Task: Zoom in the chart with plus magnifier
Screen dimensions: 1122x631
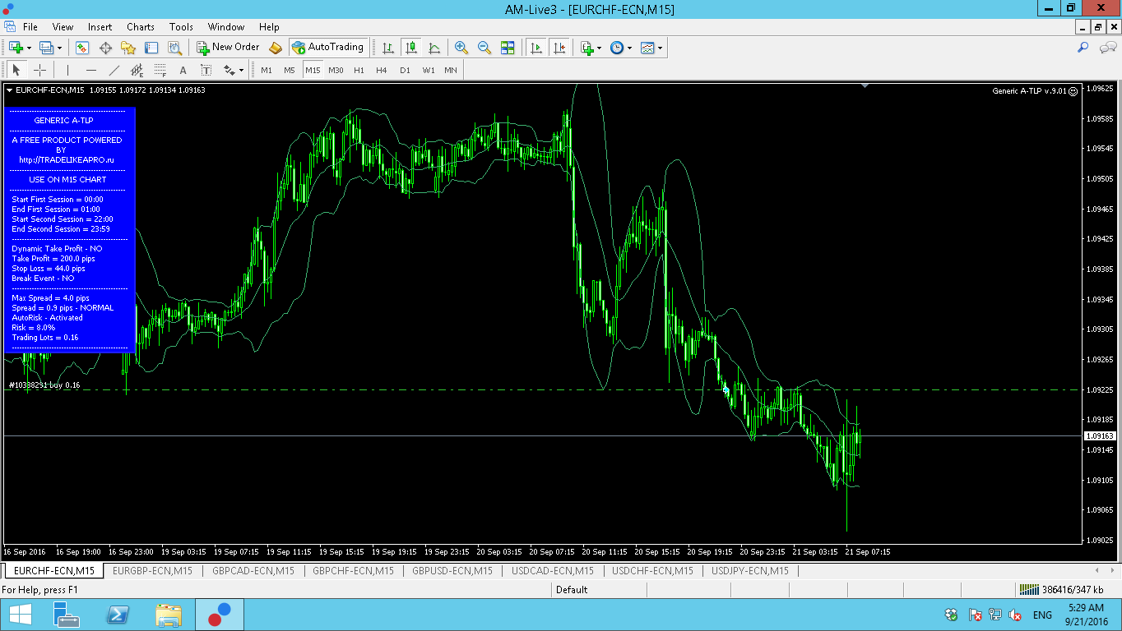Action: 461,48
